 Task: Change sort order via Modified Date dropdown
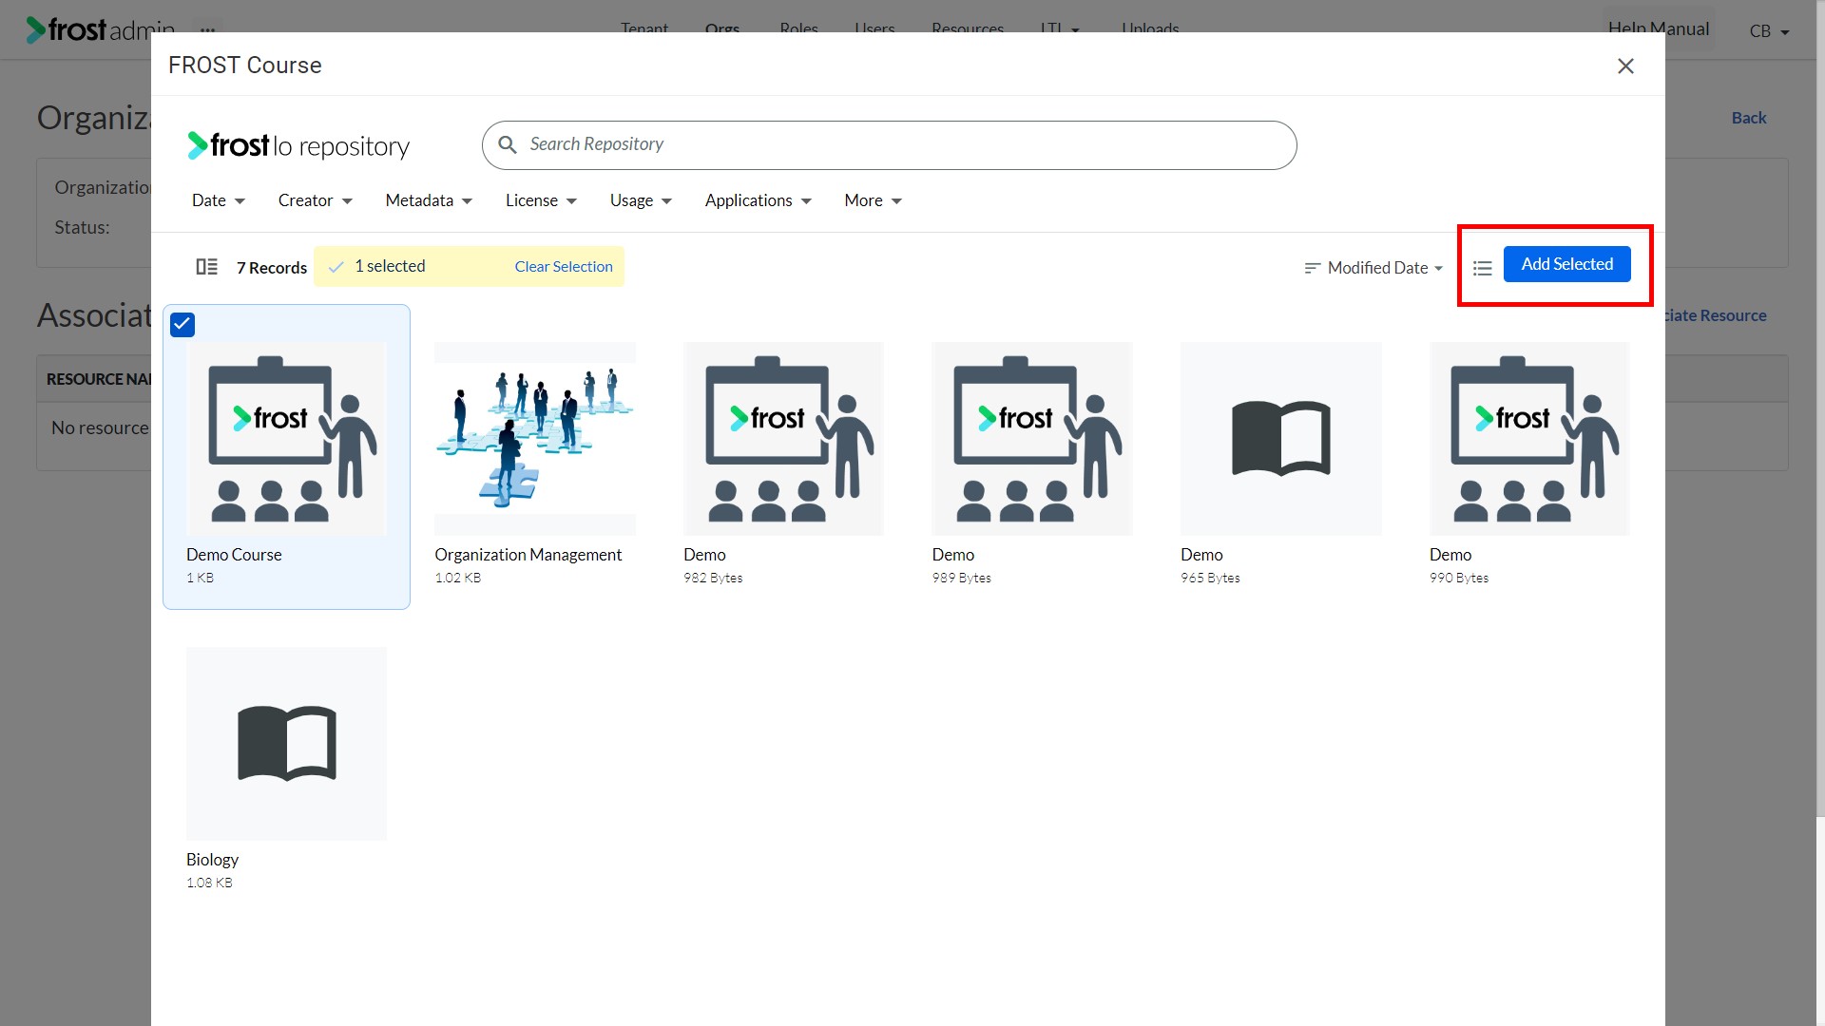pyautogui.click(x=1385, y=268)
